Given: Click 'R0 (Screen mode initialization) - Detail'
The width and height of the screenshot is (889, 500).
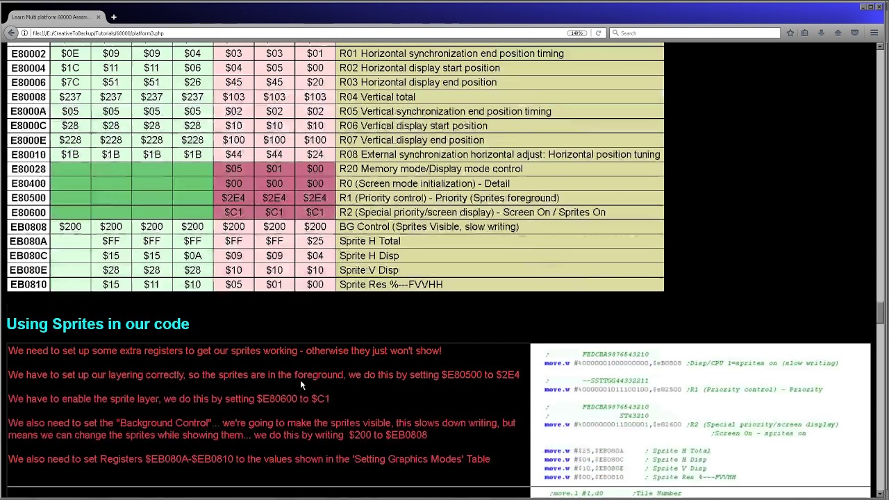Looking at the screenshot, I should click(x=424, y=183).
